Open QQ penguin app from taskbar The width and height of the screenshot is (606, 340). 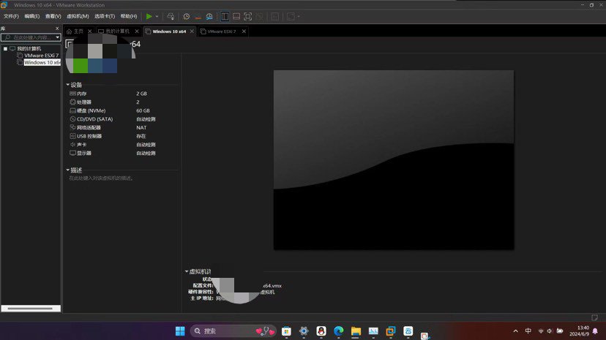321,331
